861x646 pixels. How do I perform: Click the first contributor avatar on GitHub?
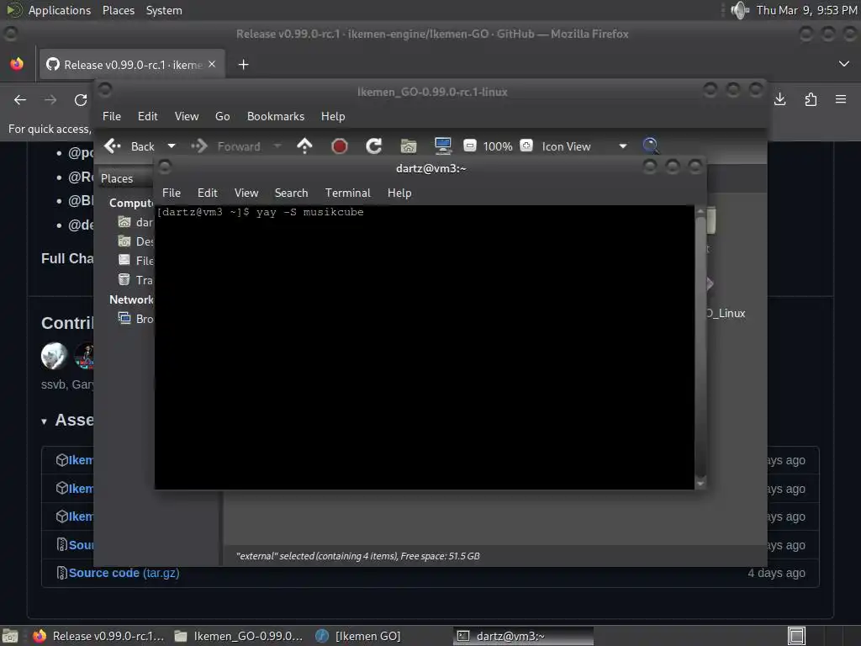(x=54, y=356)
